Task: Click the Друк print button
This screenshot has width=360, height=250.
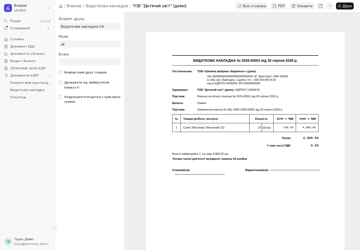Action: 345,6
